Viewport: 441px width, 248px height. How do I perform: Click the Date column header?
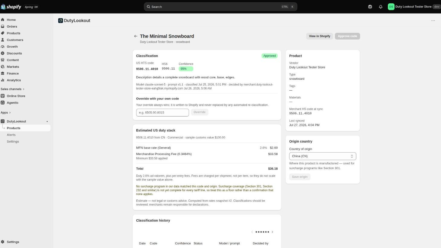pos(142,243)
